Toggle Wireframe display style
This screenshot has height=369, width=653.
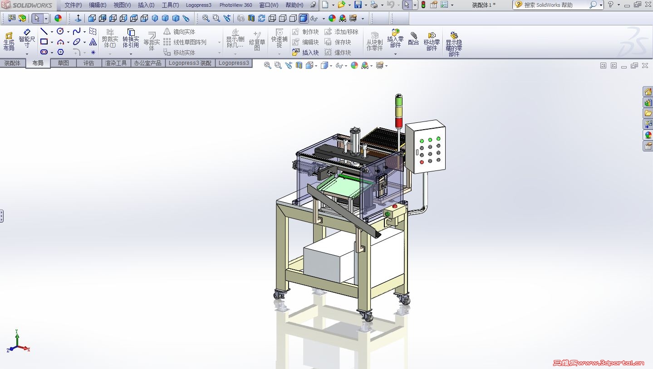[272, 18]
